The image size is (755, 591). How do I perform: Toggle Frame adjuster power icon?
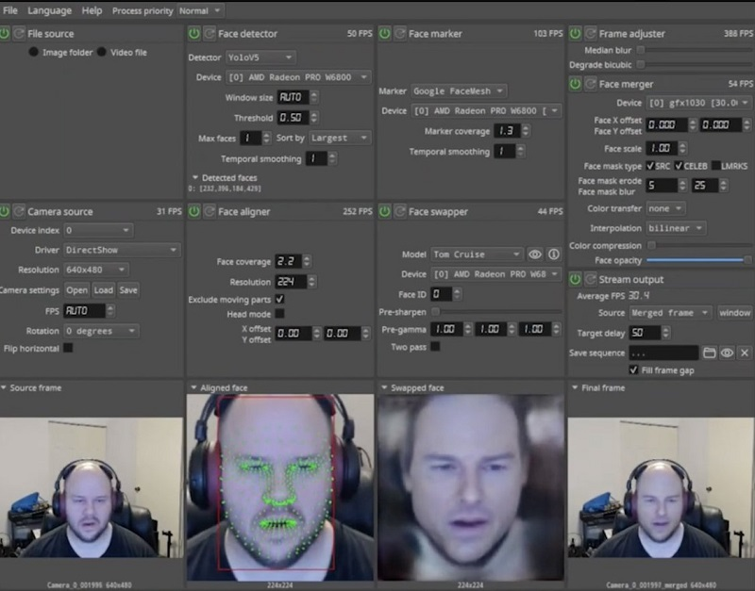click(x=575, y=33)
